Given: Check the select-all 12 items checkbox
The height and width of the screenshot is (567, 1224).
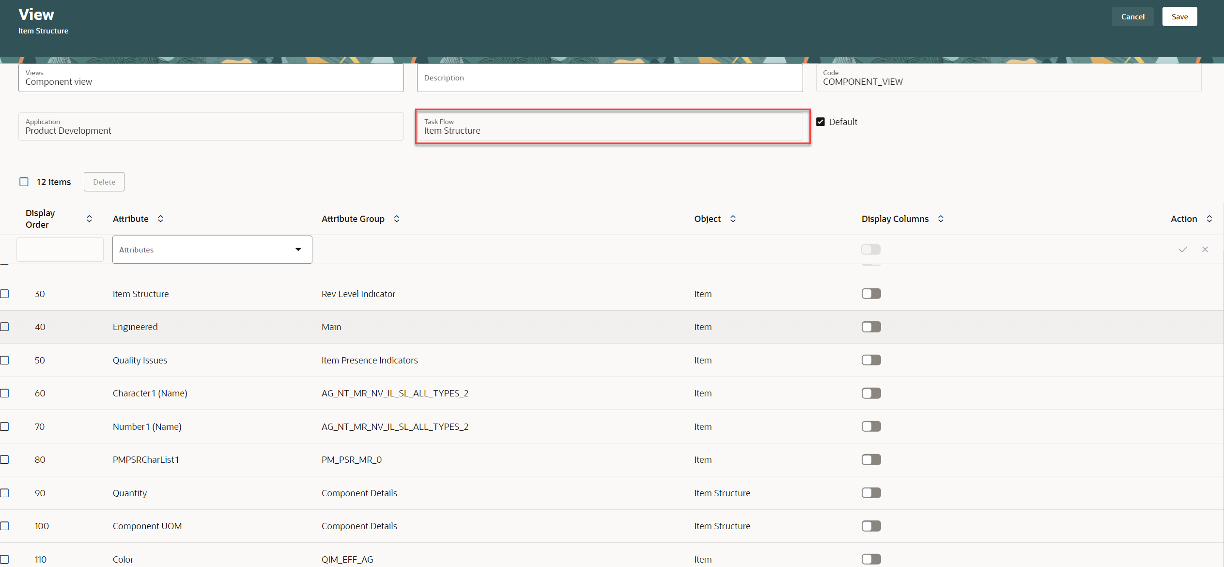Looking at the screenshot, I should coord(24,182).
